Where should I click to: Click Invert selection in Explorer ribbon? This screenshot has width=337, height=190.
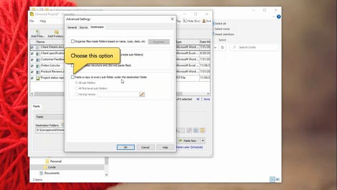(x=224, y=34)
